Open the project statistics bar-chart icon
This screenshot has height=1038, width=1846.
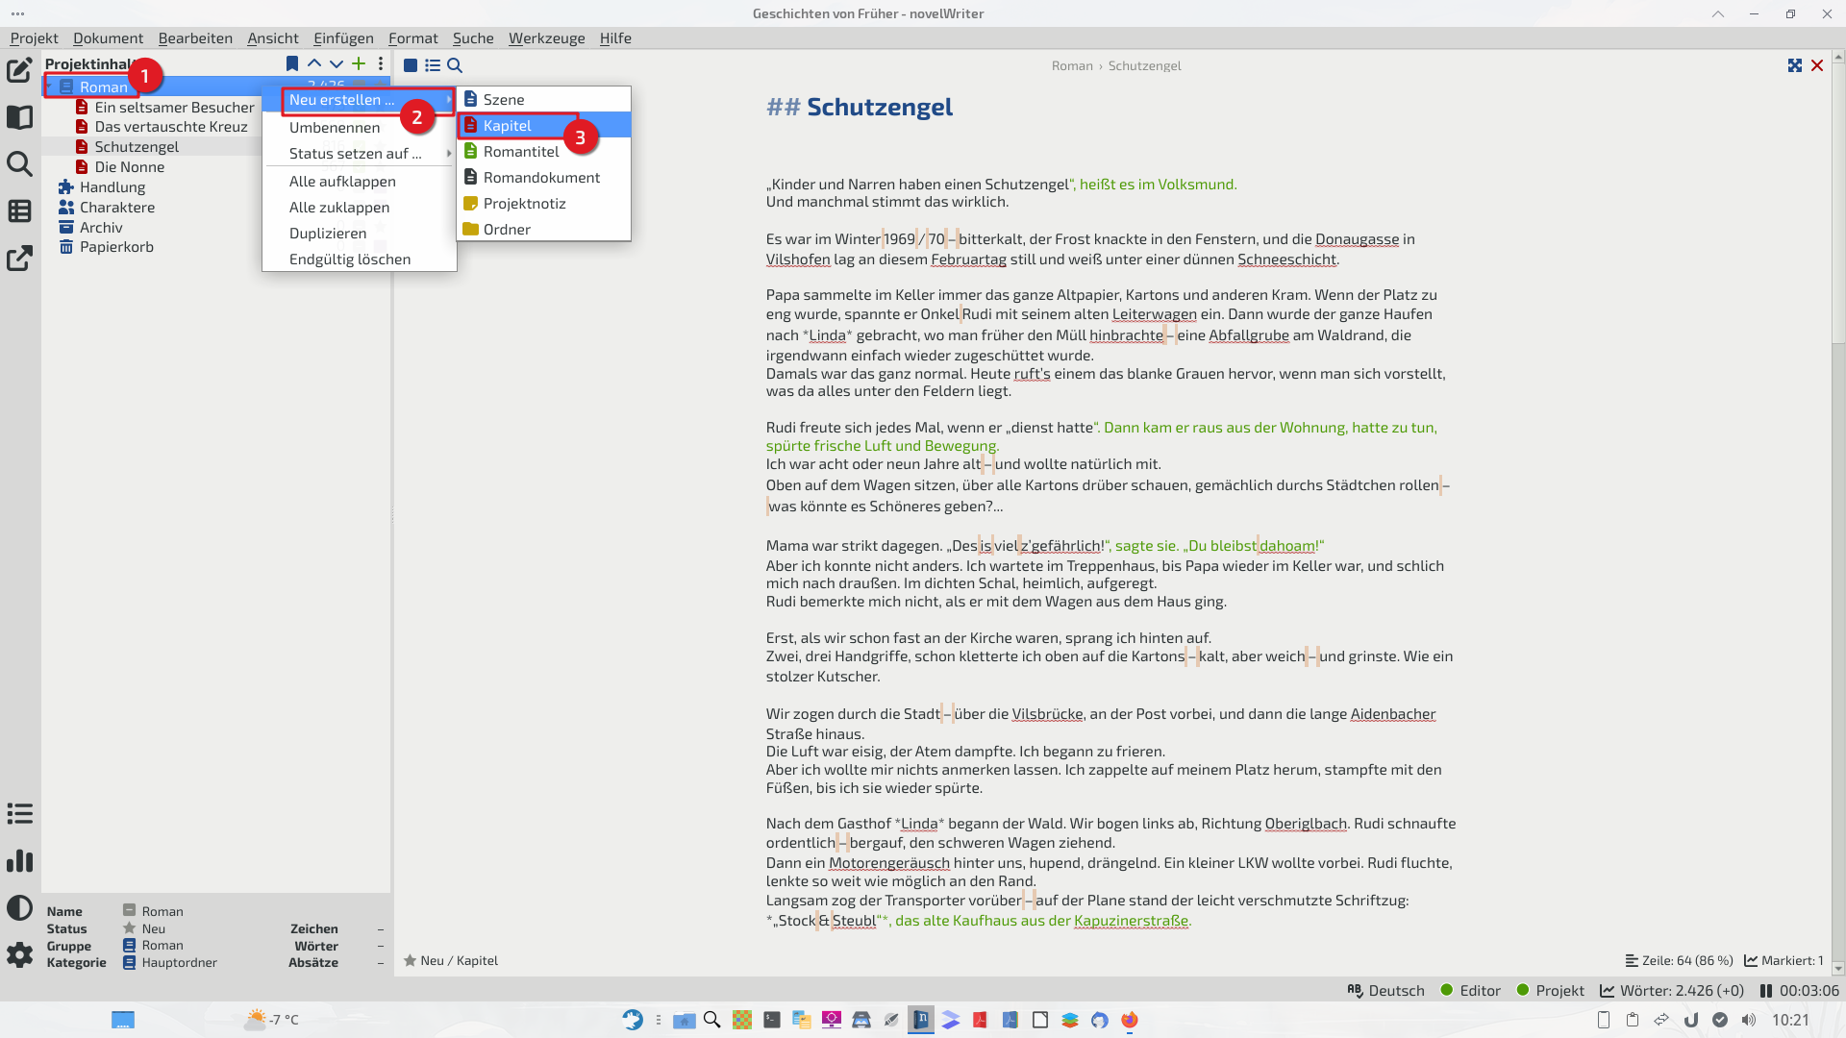click(x=19, y=860)
